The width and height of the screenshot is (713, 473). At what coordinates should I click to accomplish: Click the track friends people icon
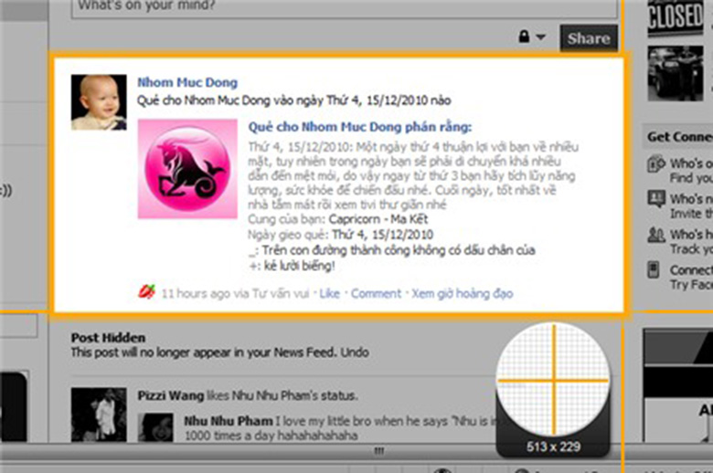tap(655, 235)
